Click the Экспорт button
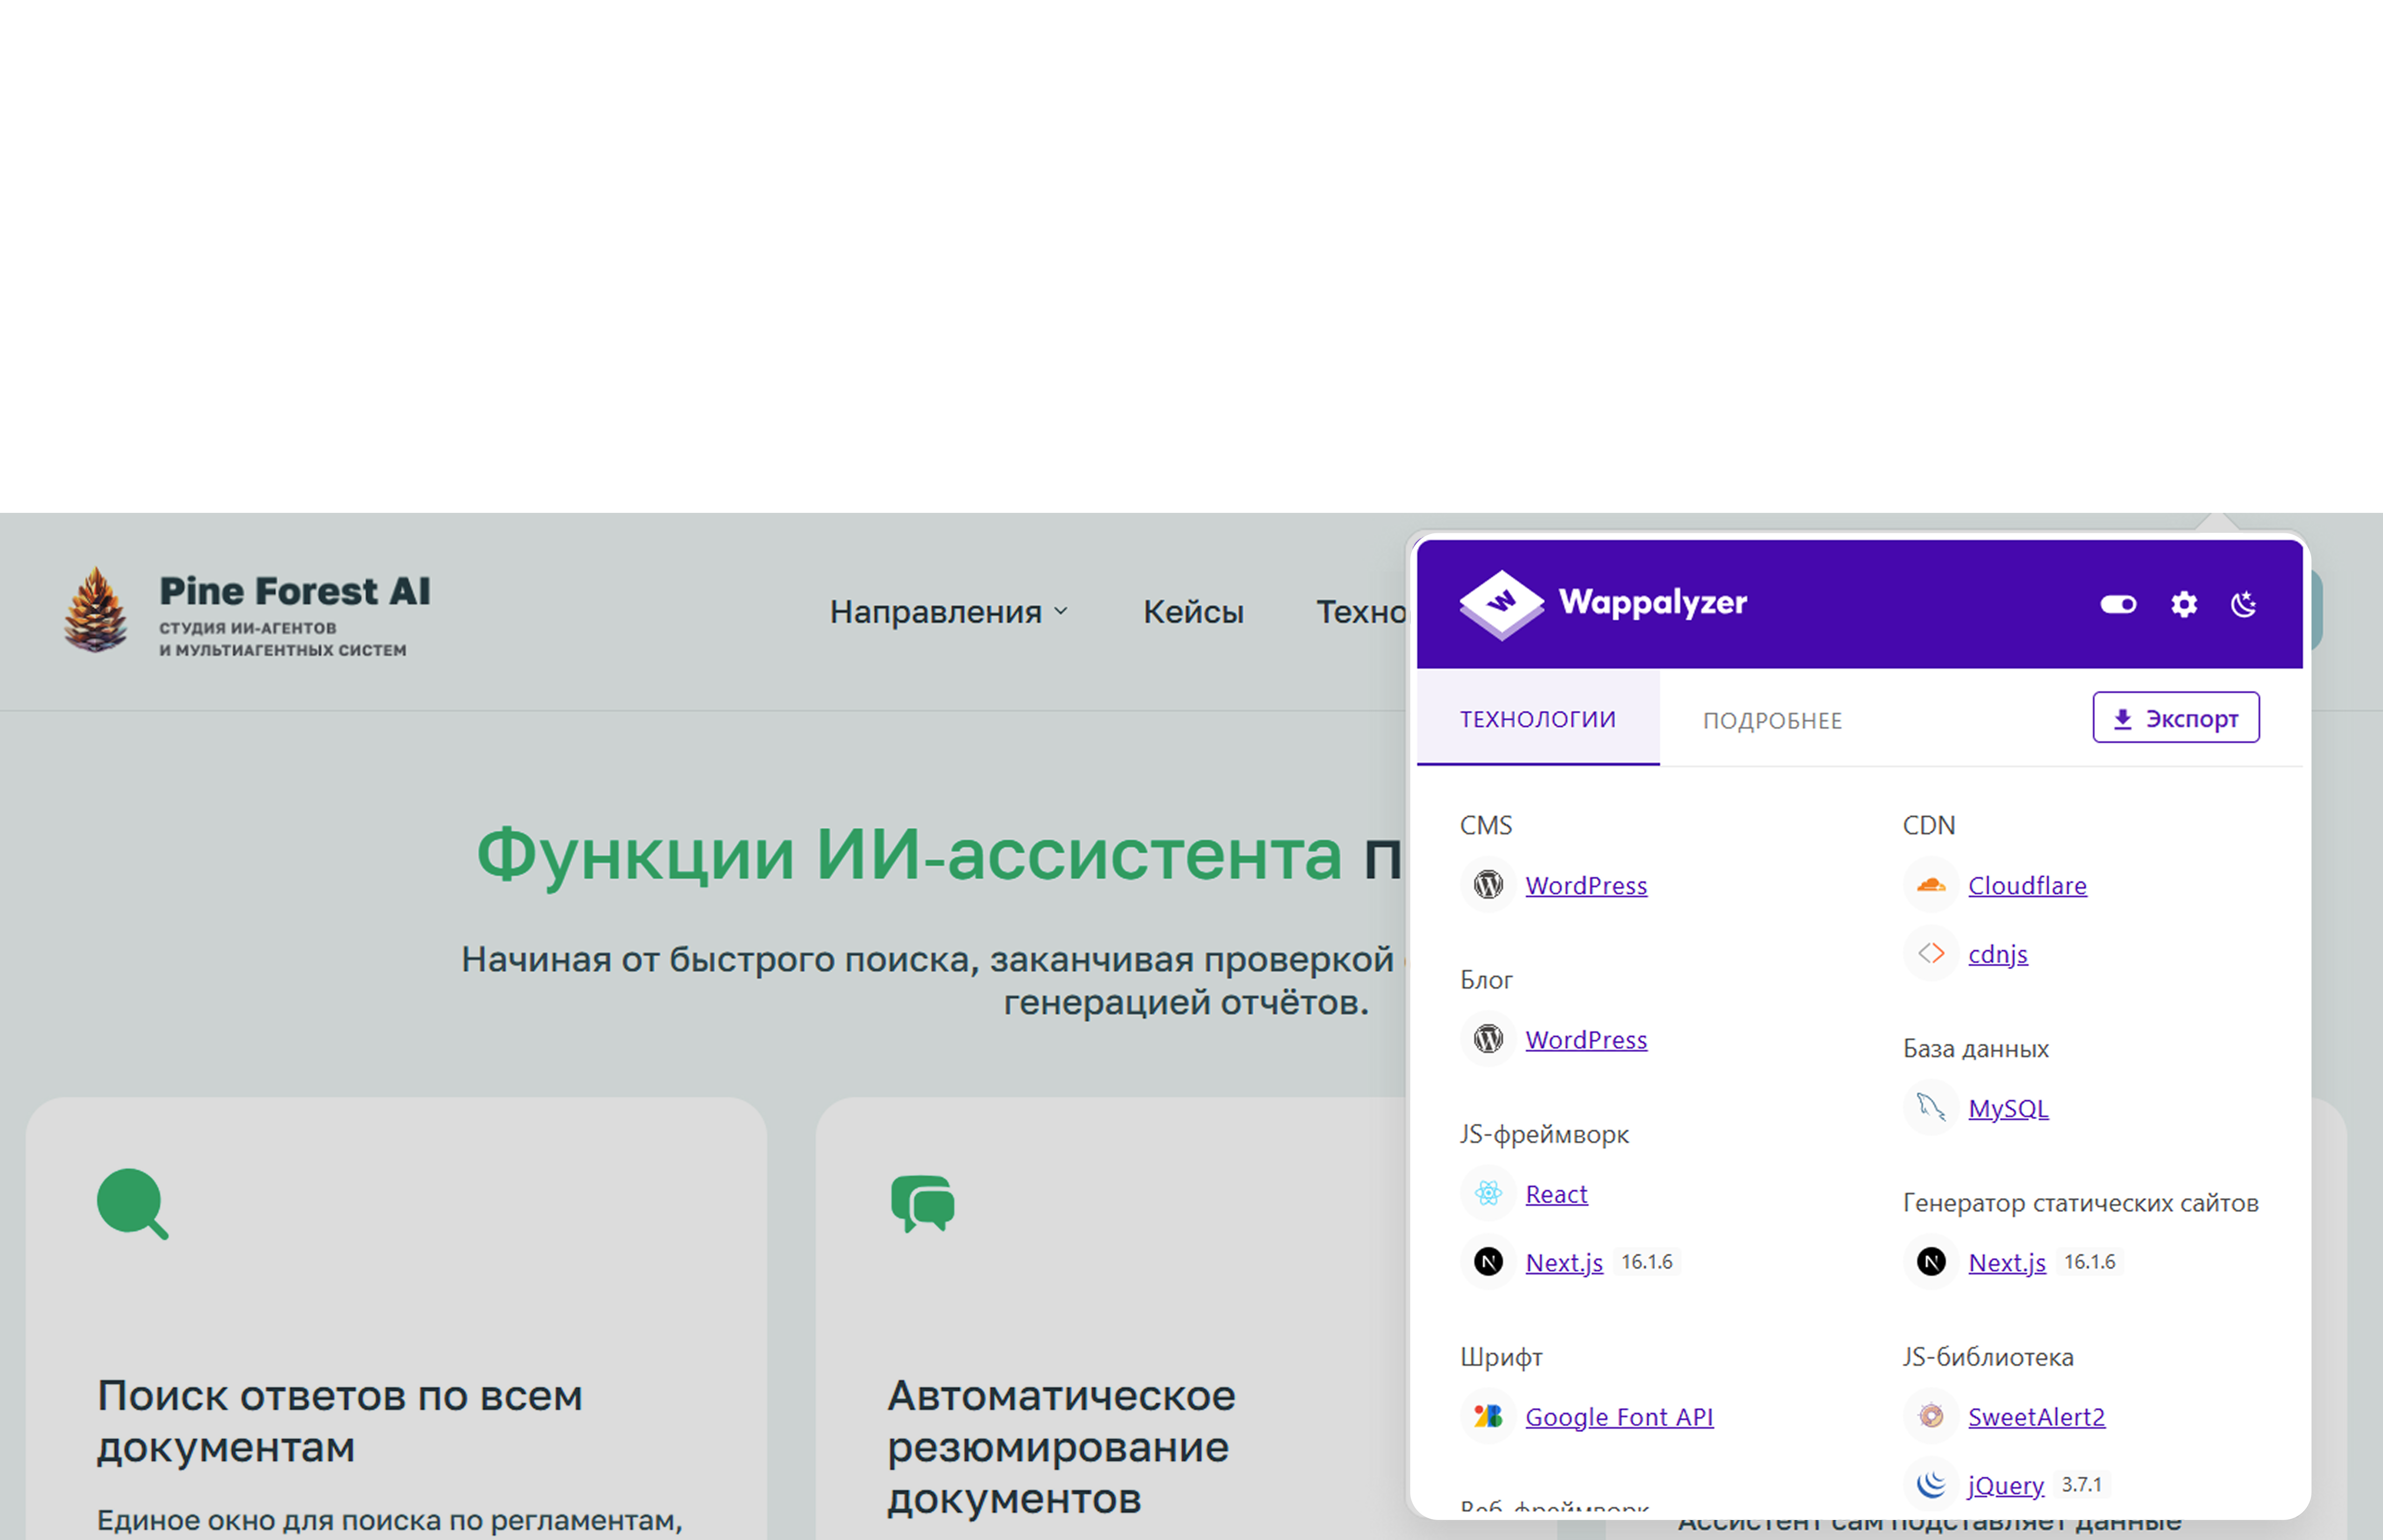This screenshot has height=1540, width=2383. coord(2176,718)
